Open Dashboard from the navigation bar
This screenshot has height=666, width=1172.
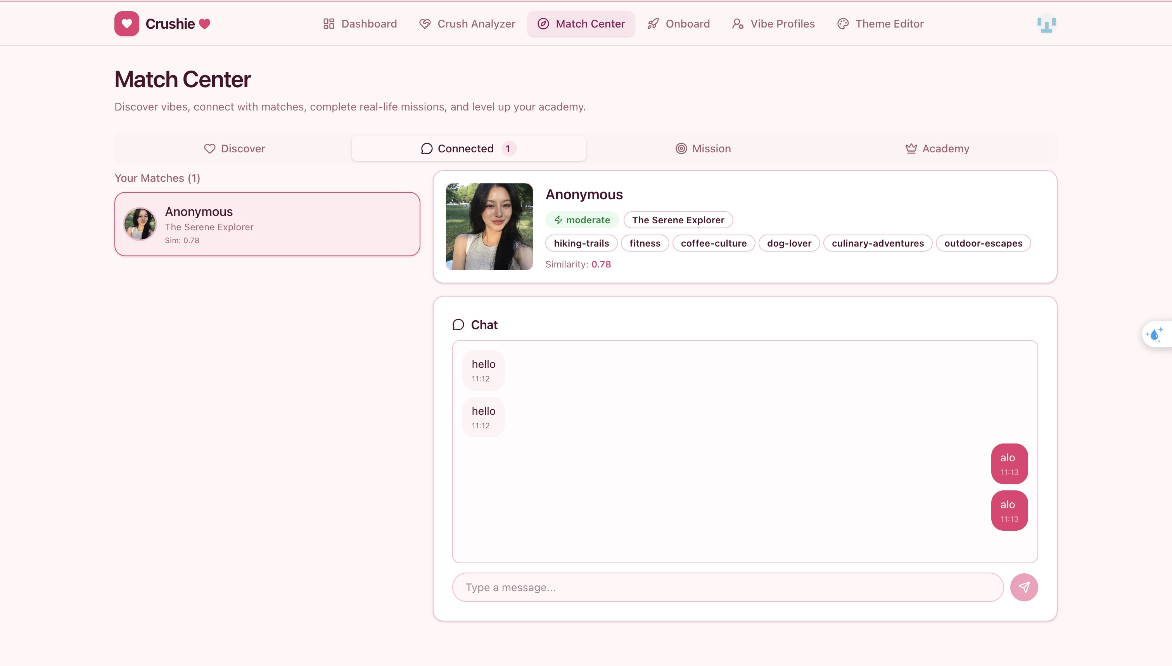(360, 24)
